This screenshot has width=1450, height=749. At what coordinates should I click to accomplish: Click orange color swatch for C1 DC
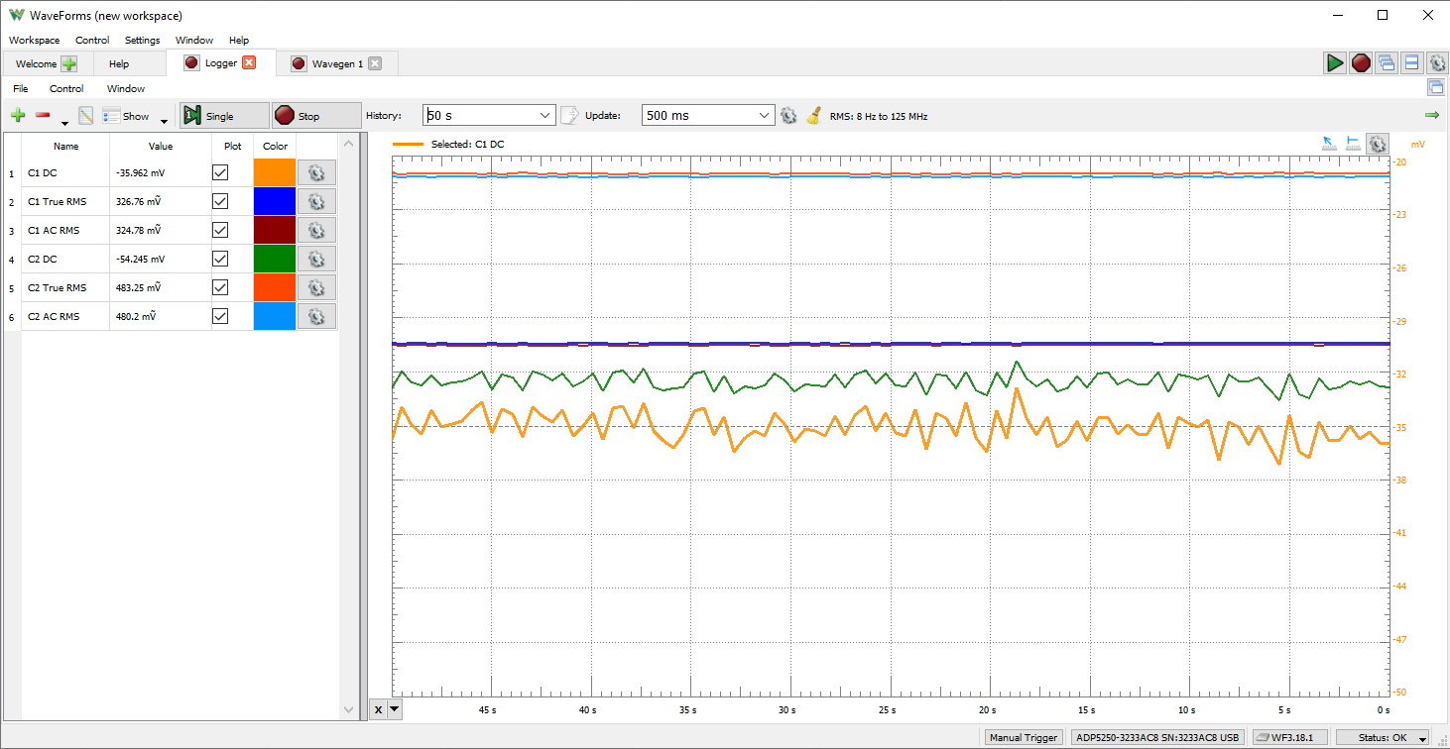tap(275, 172)
